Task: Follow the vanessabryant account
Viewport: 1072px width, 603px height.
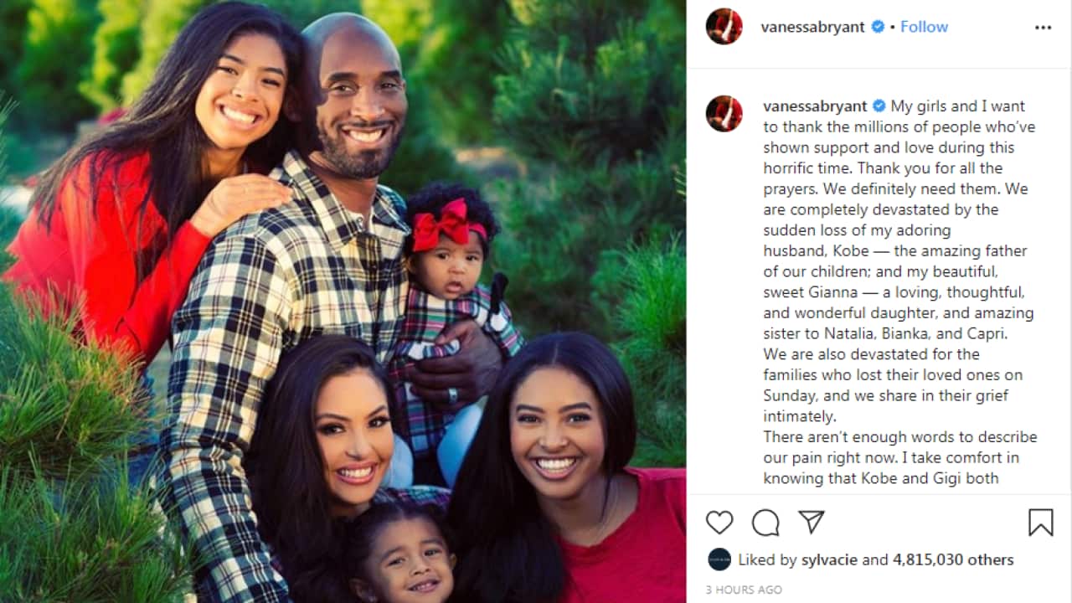Action: click(925, 27)
